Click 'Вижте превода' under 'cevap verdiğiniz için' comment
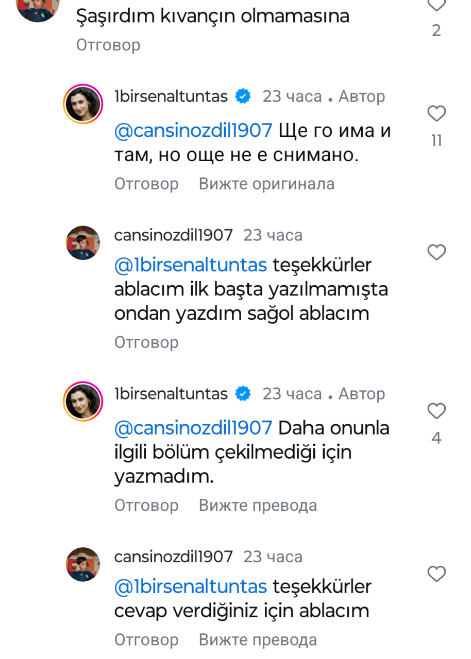Viewport: 471px width, 659px height. coord(258,640)
